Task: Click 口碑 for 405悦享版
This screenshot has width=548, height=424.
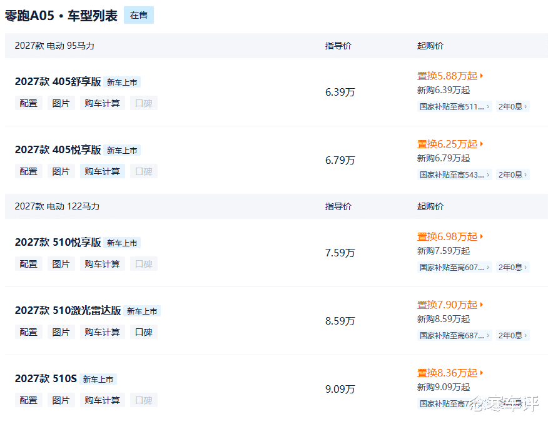Action: tap(144, 171)
